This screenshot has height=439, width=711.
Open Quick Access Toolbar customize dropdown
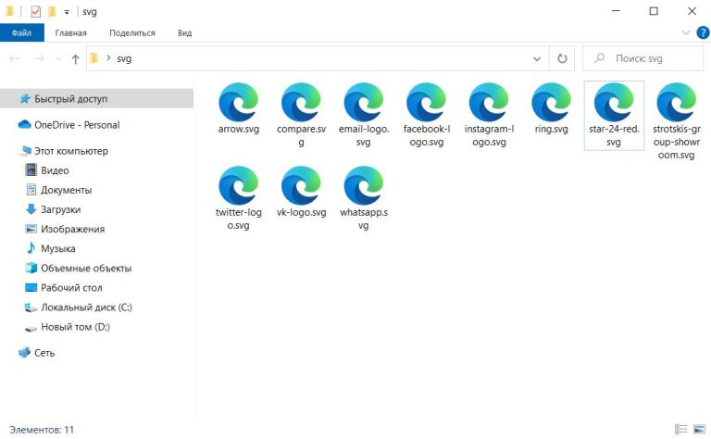pos(67,12)
